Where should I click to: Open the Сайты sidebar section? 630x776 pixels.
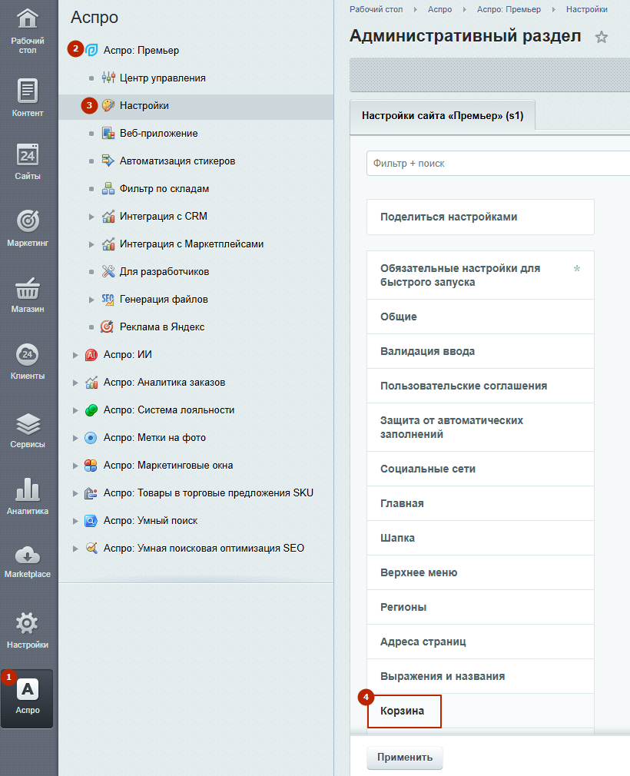pos(27,161)
